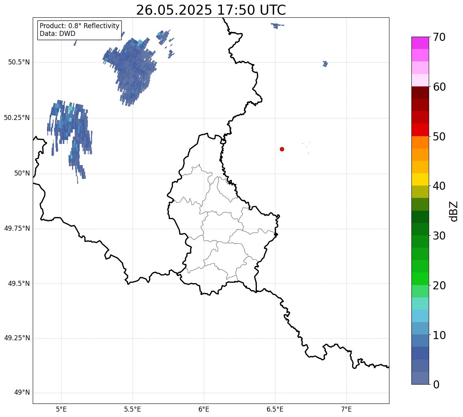463x417 pixels.
Task: Click the colorbar tick label '60'
Action: (439, 87)
